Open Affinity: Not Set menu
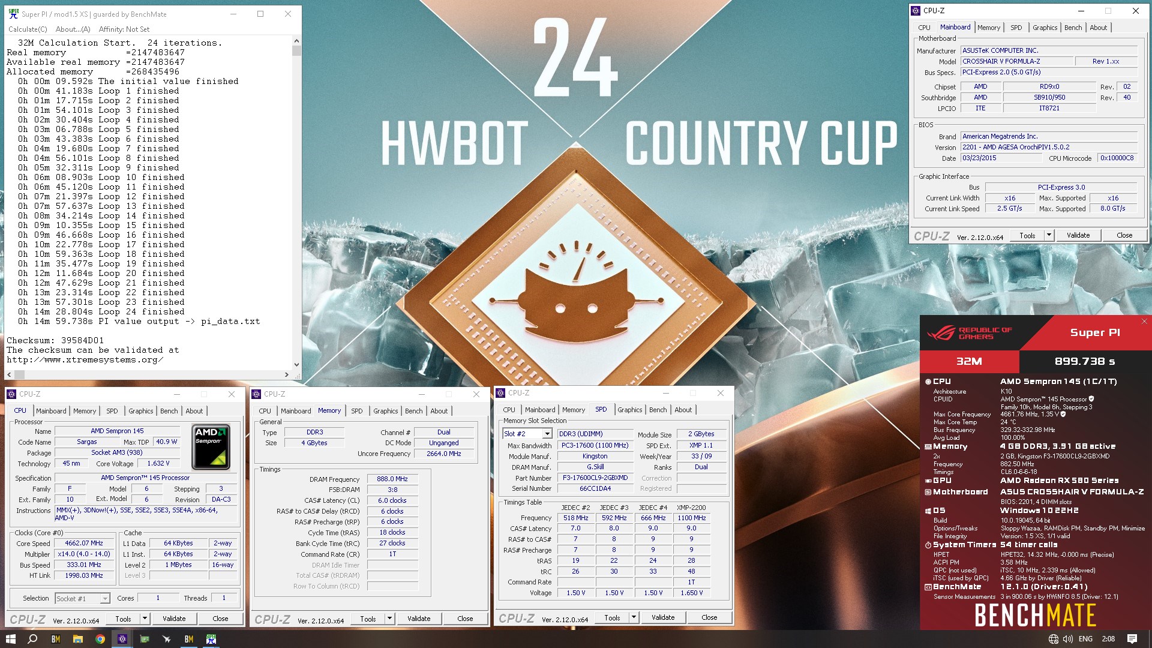 coord(124,29)
